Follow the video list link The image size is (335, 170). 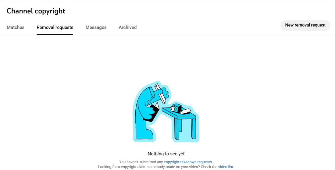226,167
